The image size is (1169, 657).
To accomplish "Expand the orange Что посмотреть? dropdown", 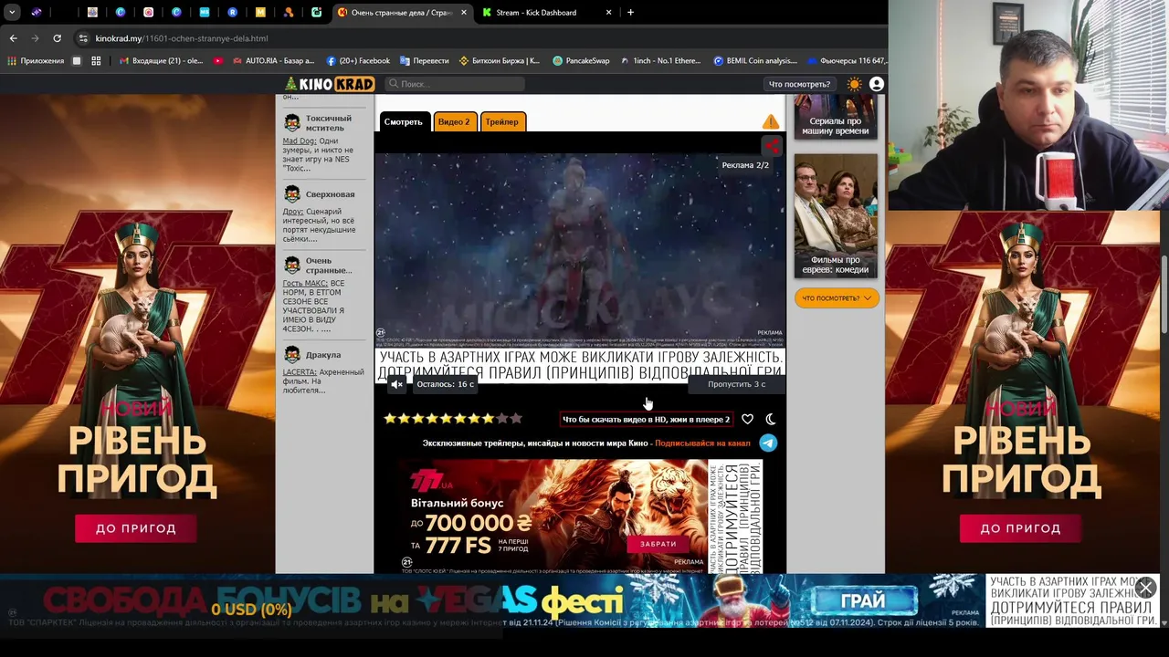I will pos(837,297).
